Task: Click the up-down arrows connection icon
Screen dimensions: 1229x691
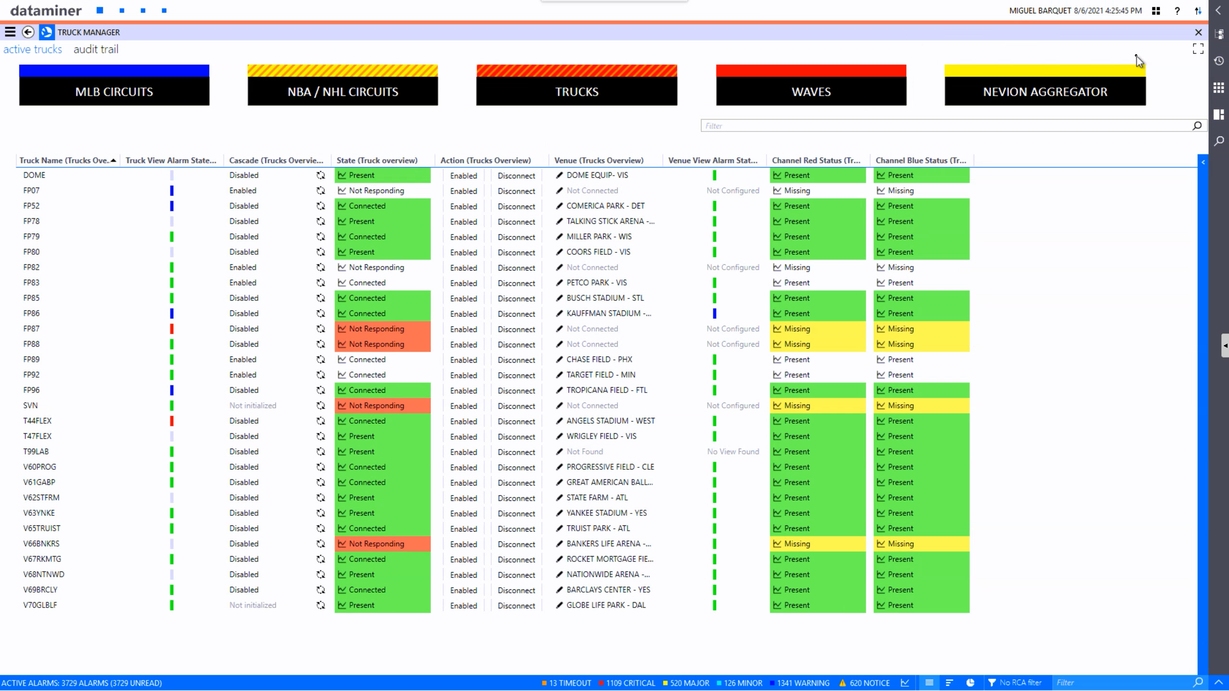Action: 1198,11
